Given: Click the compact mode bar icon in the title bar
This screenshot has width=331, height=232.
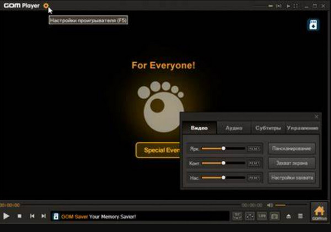Looking at the screenshot, I should coord(270,6).
